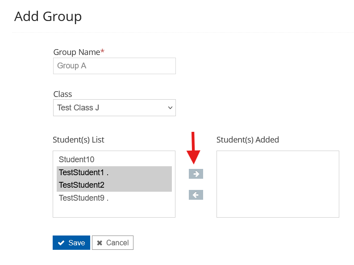The width and height of the screenshot is (354, 265).
Task: Click inside the Student(s) Added box
Action: point(278,184)
